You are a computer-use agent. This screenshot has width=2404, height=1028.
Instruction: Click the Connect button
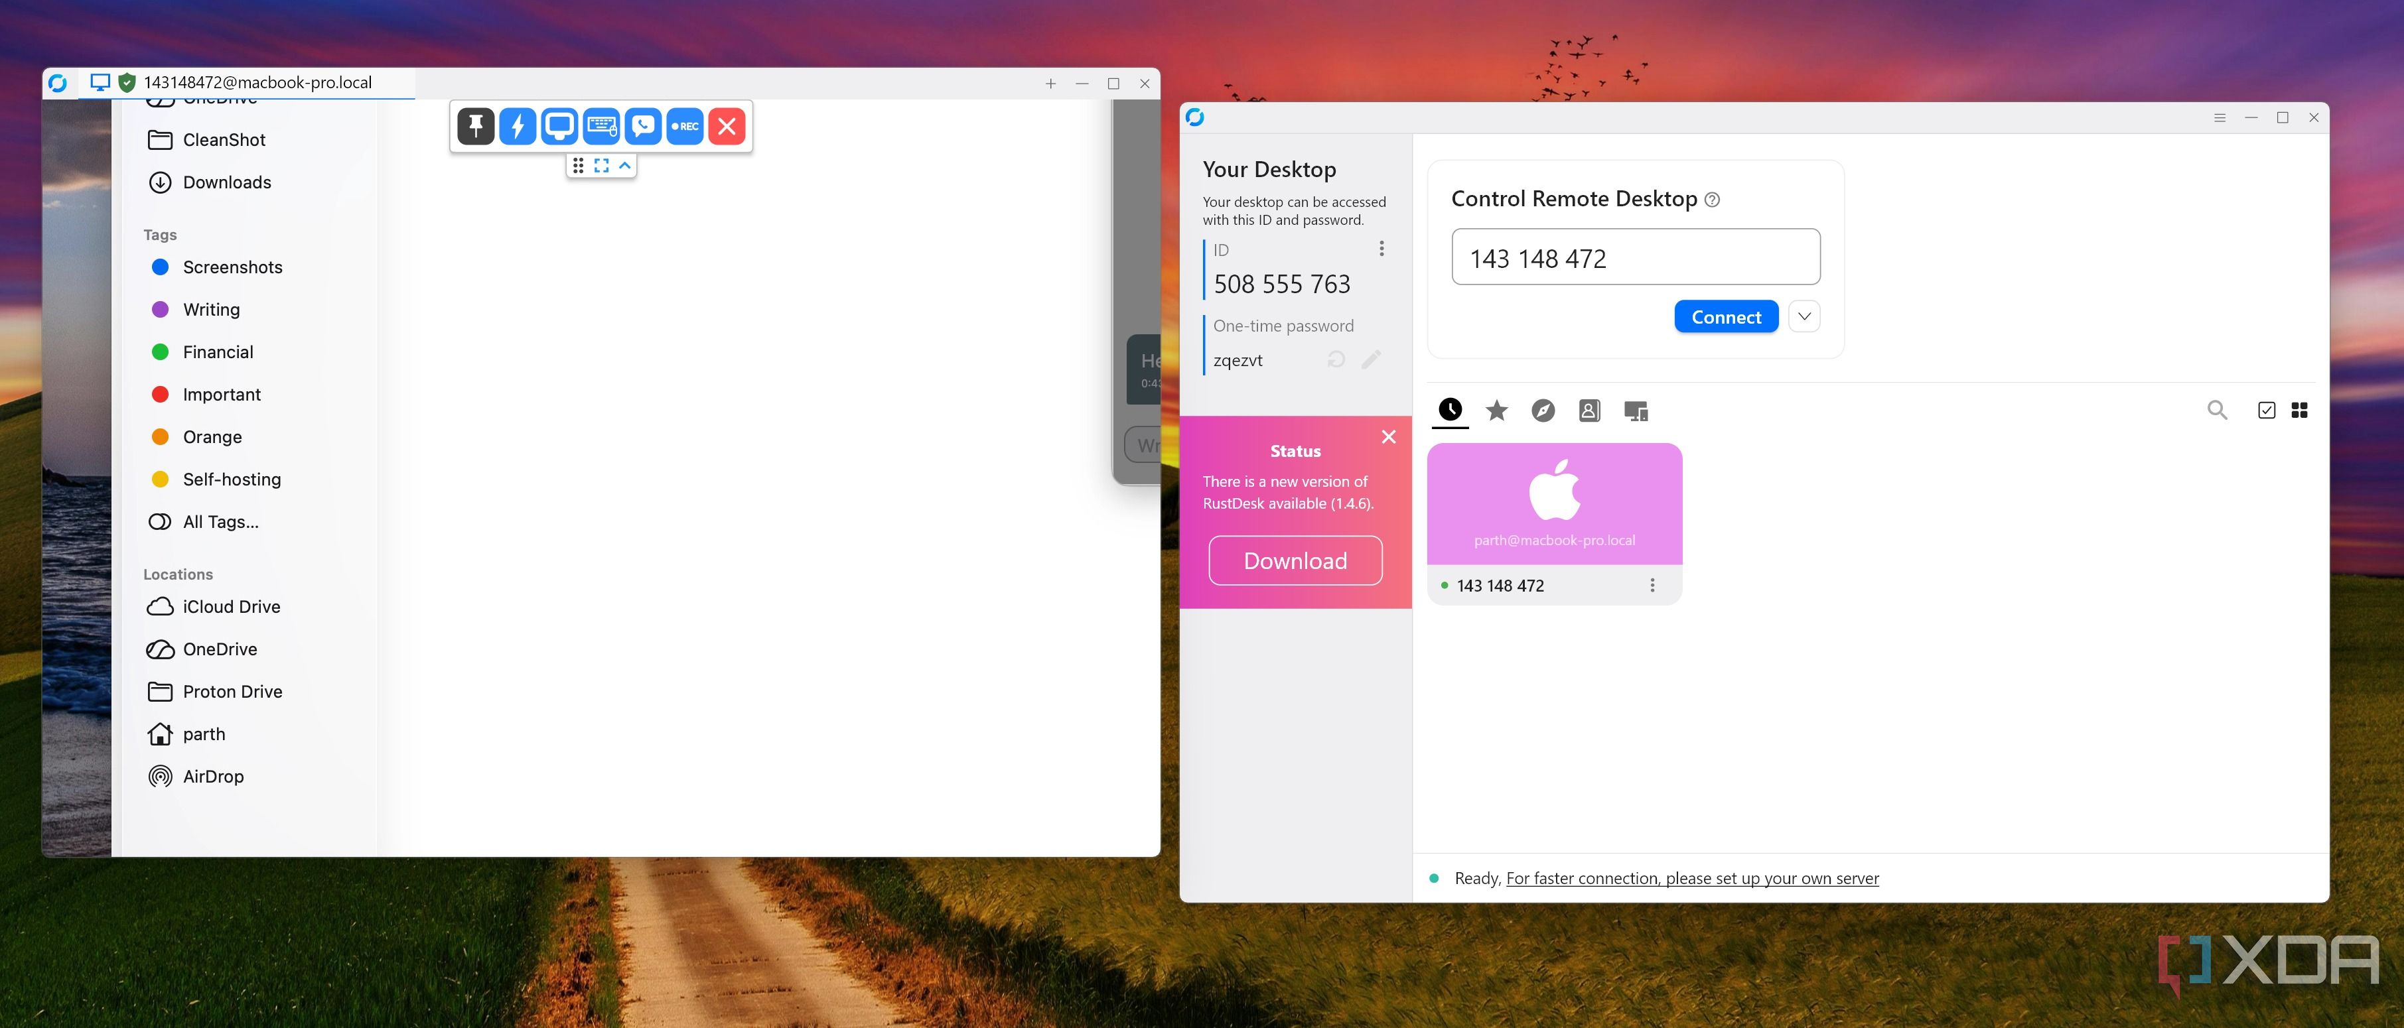point(1726,316)
